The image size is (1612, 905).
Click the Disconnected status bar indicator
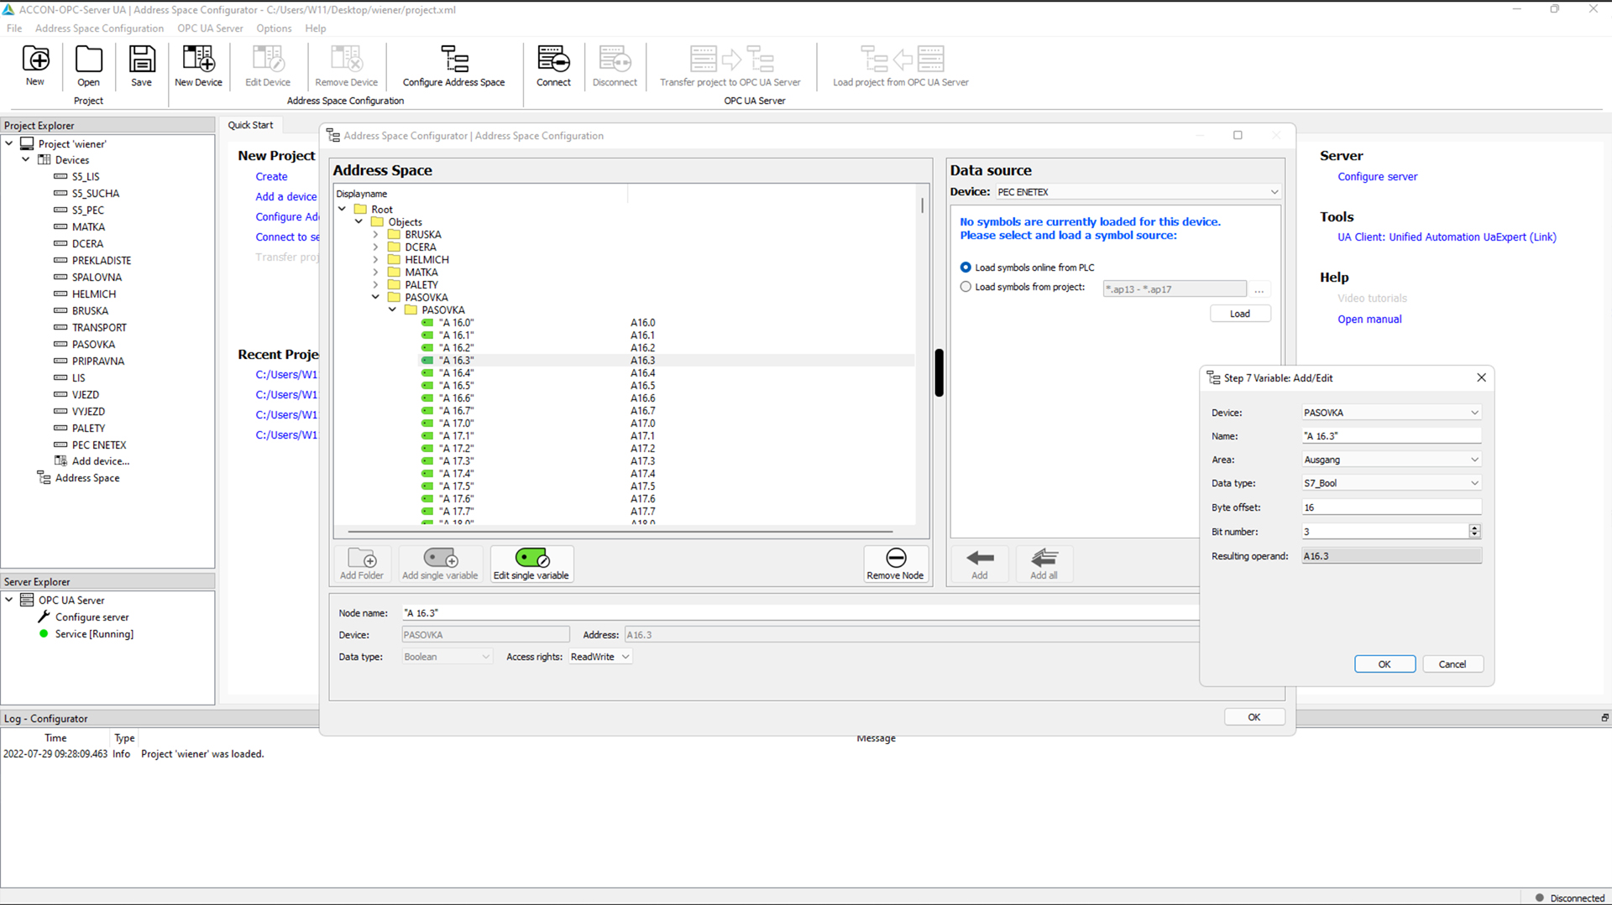point(1569,897)
